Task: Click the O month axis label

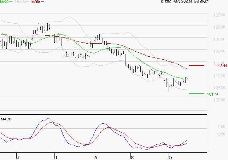Action: (x=170, y=158)
